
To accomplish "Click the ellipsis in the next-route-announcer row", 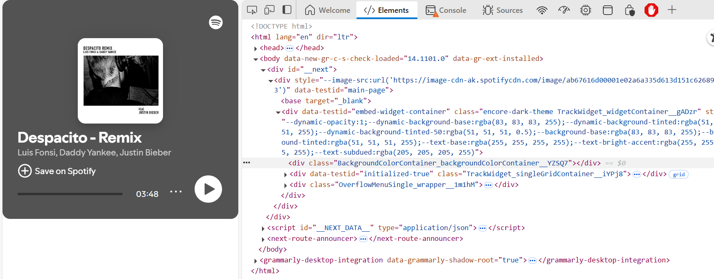I will click(363, 239).
